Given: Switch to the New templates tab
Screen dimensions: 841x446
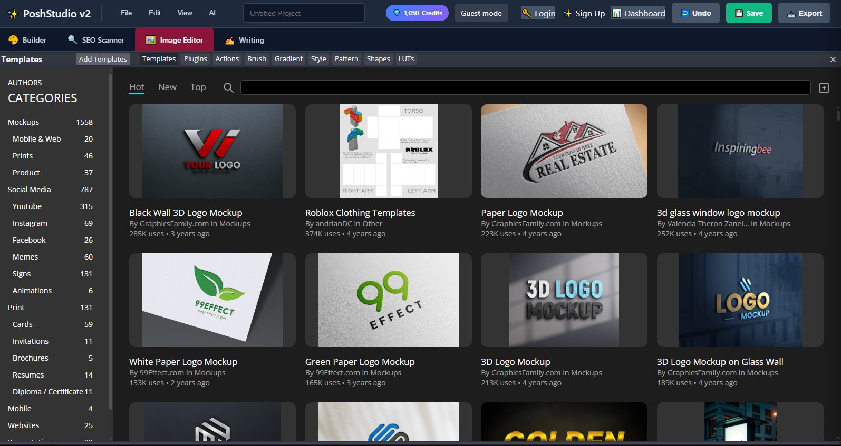Looking at the screenshot, I should click(167, 87).
